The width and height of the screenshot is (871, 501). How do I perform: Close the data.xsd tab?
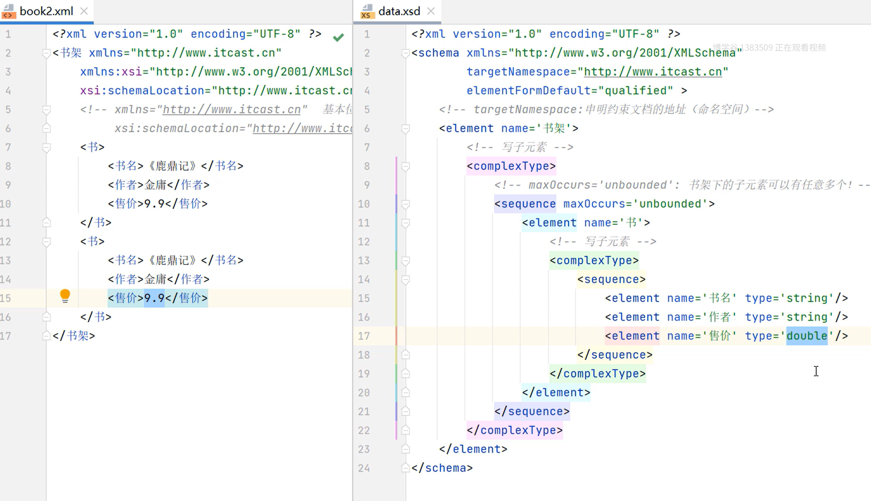point(431,11)
